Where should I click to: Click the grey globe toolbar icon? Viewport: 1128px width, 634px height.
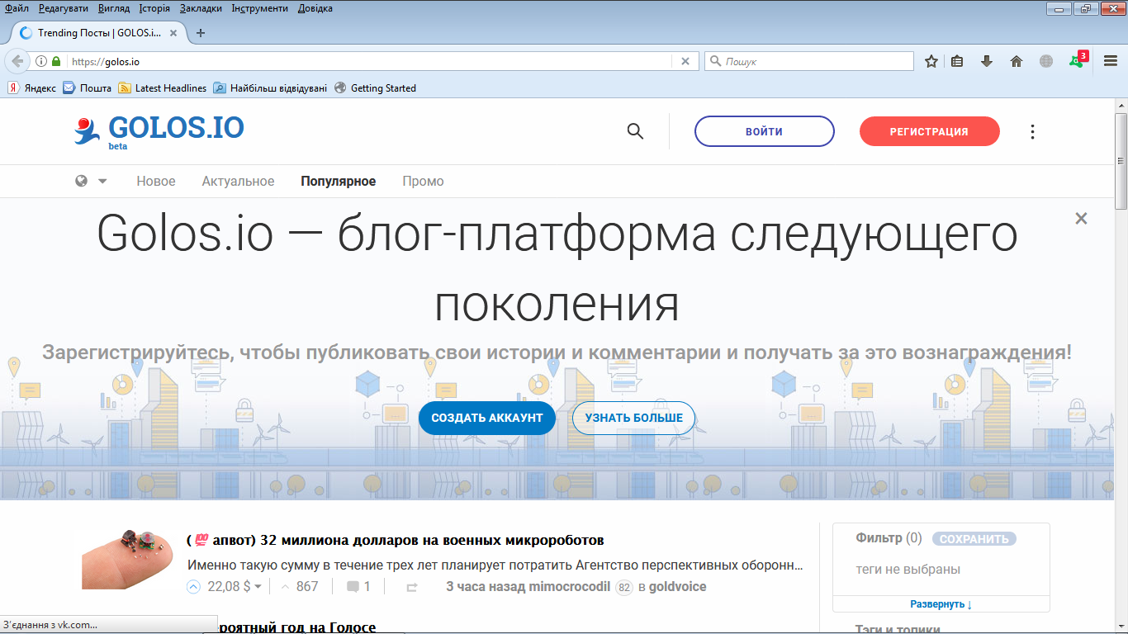point(1046,61)
